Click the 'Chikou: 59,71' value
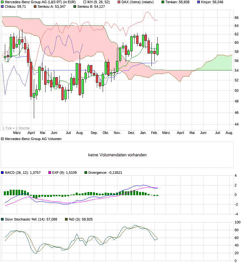 click(x=15, y=7)
